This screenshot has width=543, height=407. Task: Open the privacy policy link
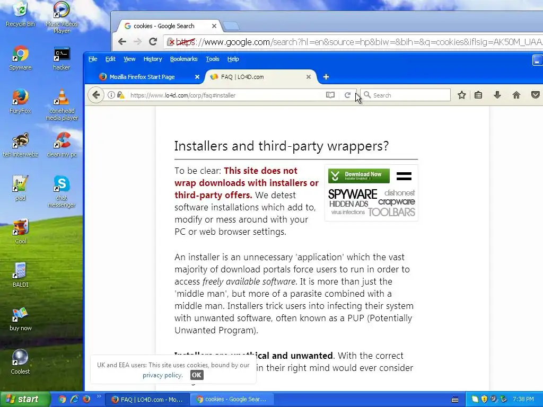[162, 375]
